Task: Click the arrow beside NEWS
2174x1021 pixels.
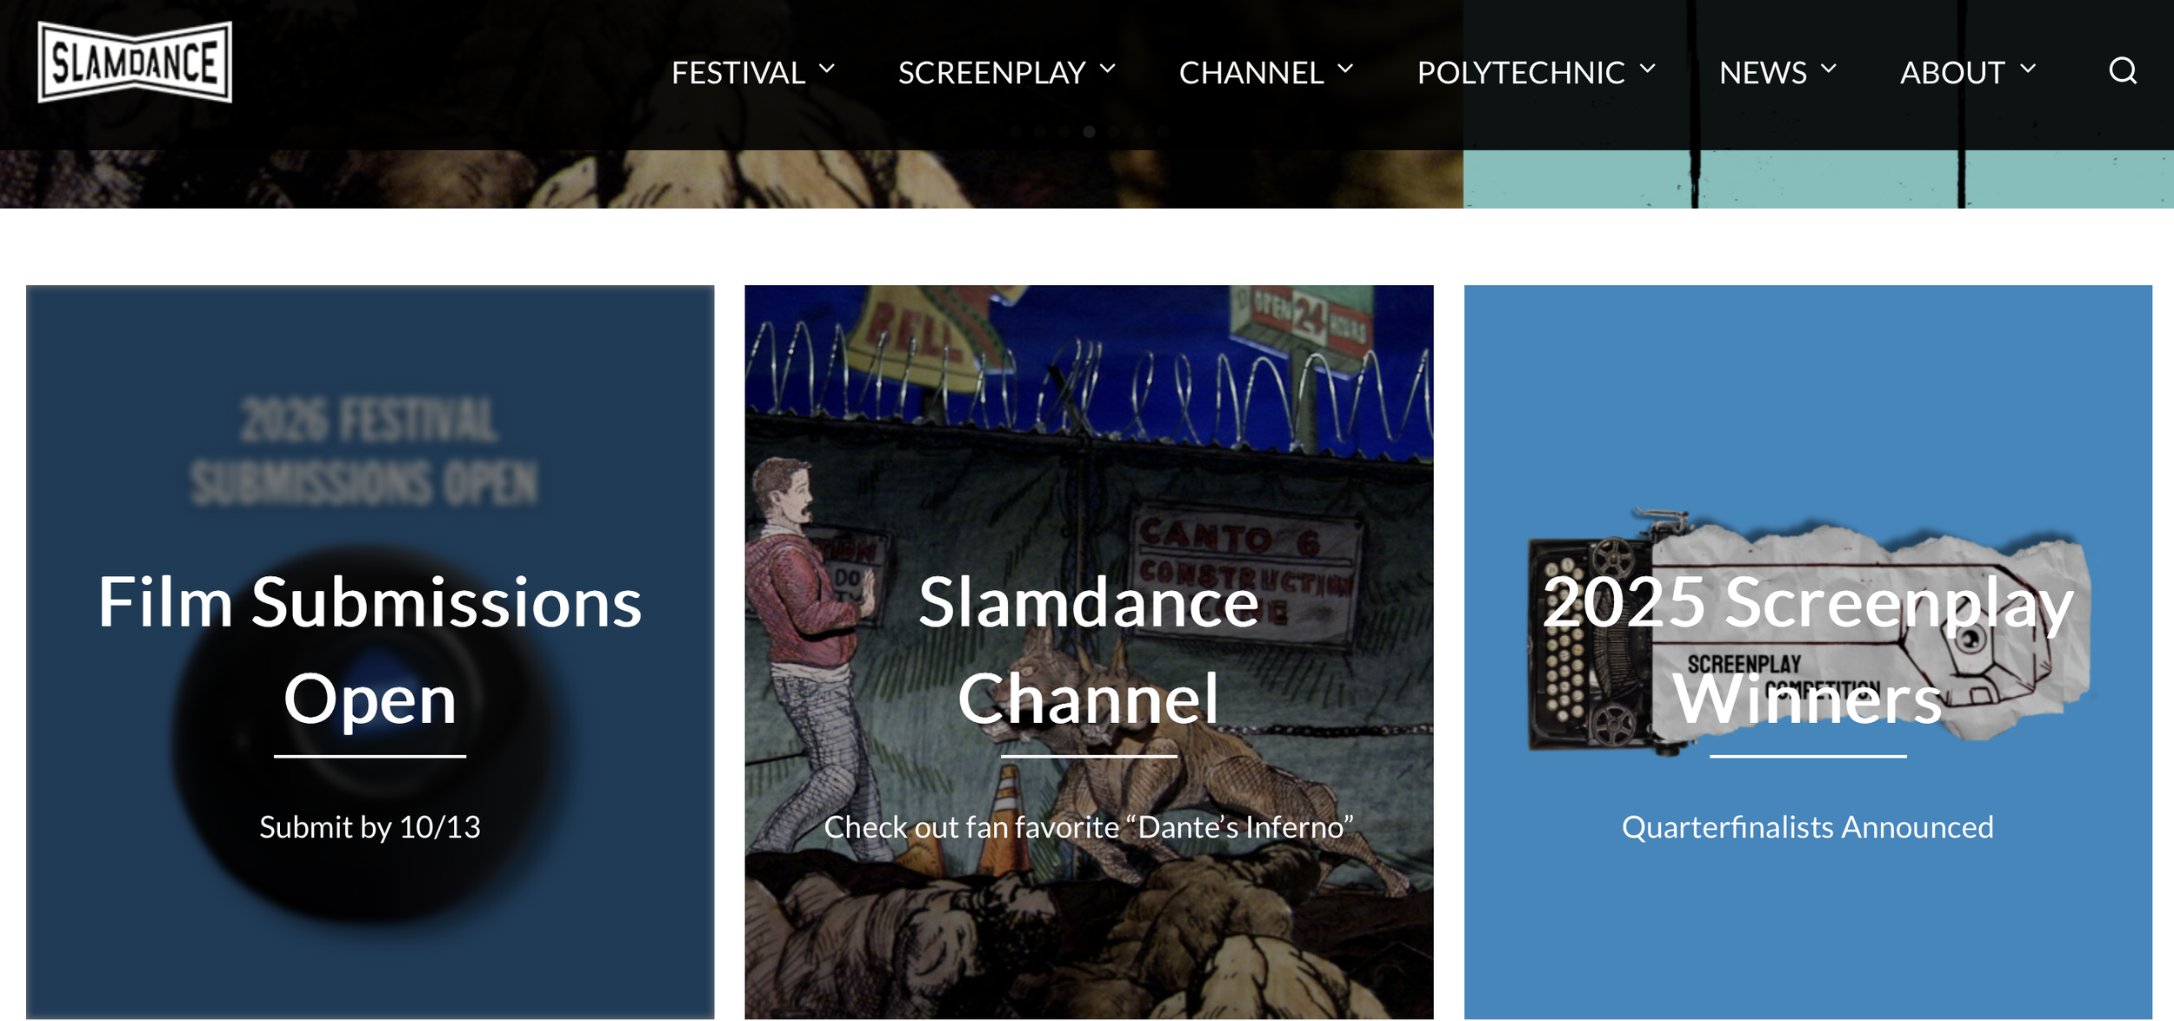Action: click(1828, 69)
